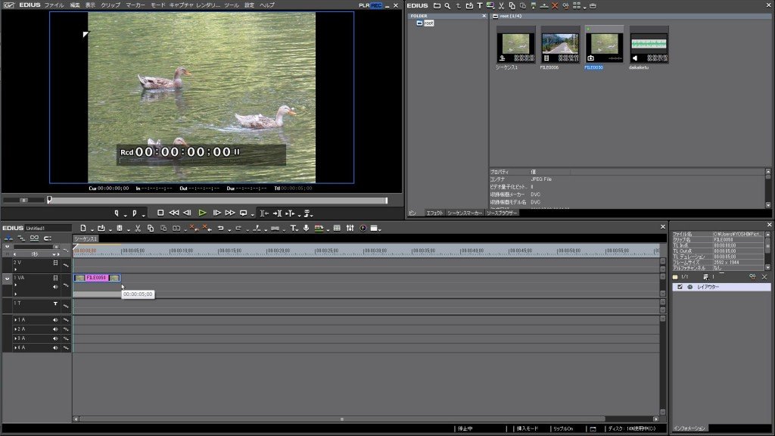Toggle video mute on 2 V track
Viewport: 775px width, 436px height.
[55, 263]
